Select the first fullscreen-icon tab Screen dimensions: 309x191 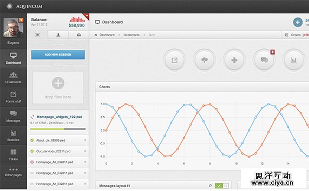(x=37, y=35)
